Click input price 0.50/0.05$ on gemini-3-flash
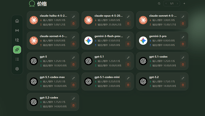 [x=114, y=41]
